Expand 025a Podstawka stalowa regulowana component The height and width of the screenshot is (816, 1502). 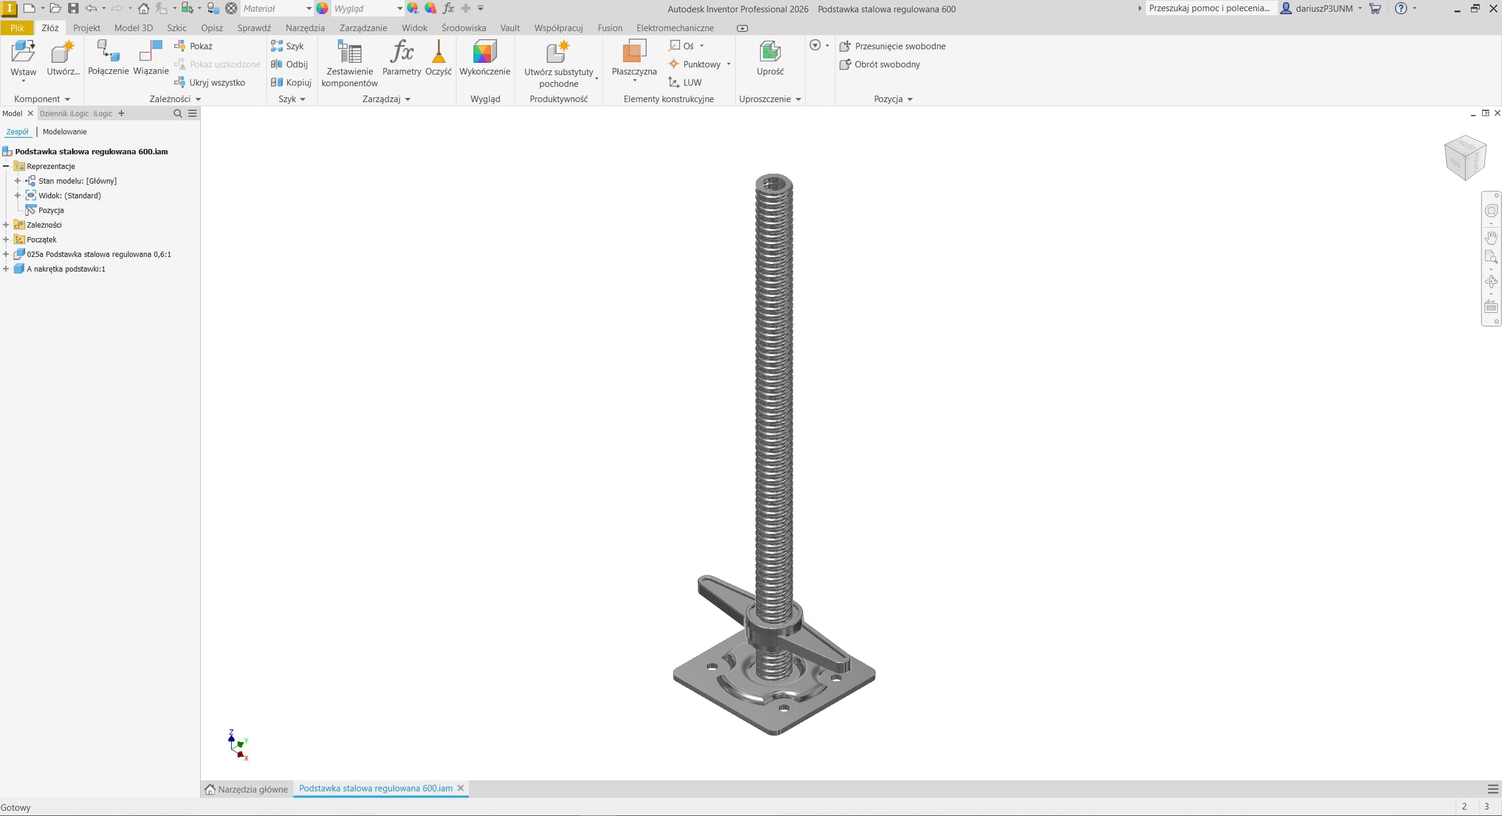click(6, 254)
